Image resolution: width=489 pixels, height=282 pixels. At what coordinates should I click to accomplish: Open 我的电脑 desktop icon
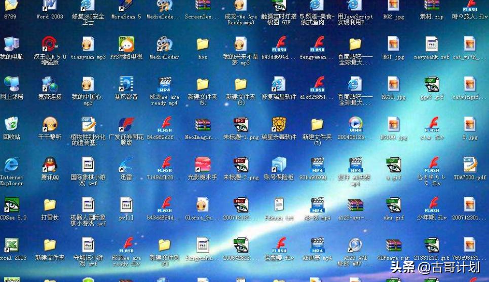click(x=12, y=44)
